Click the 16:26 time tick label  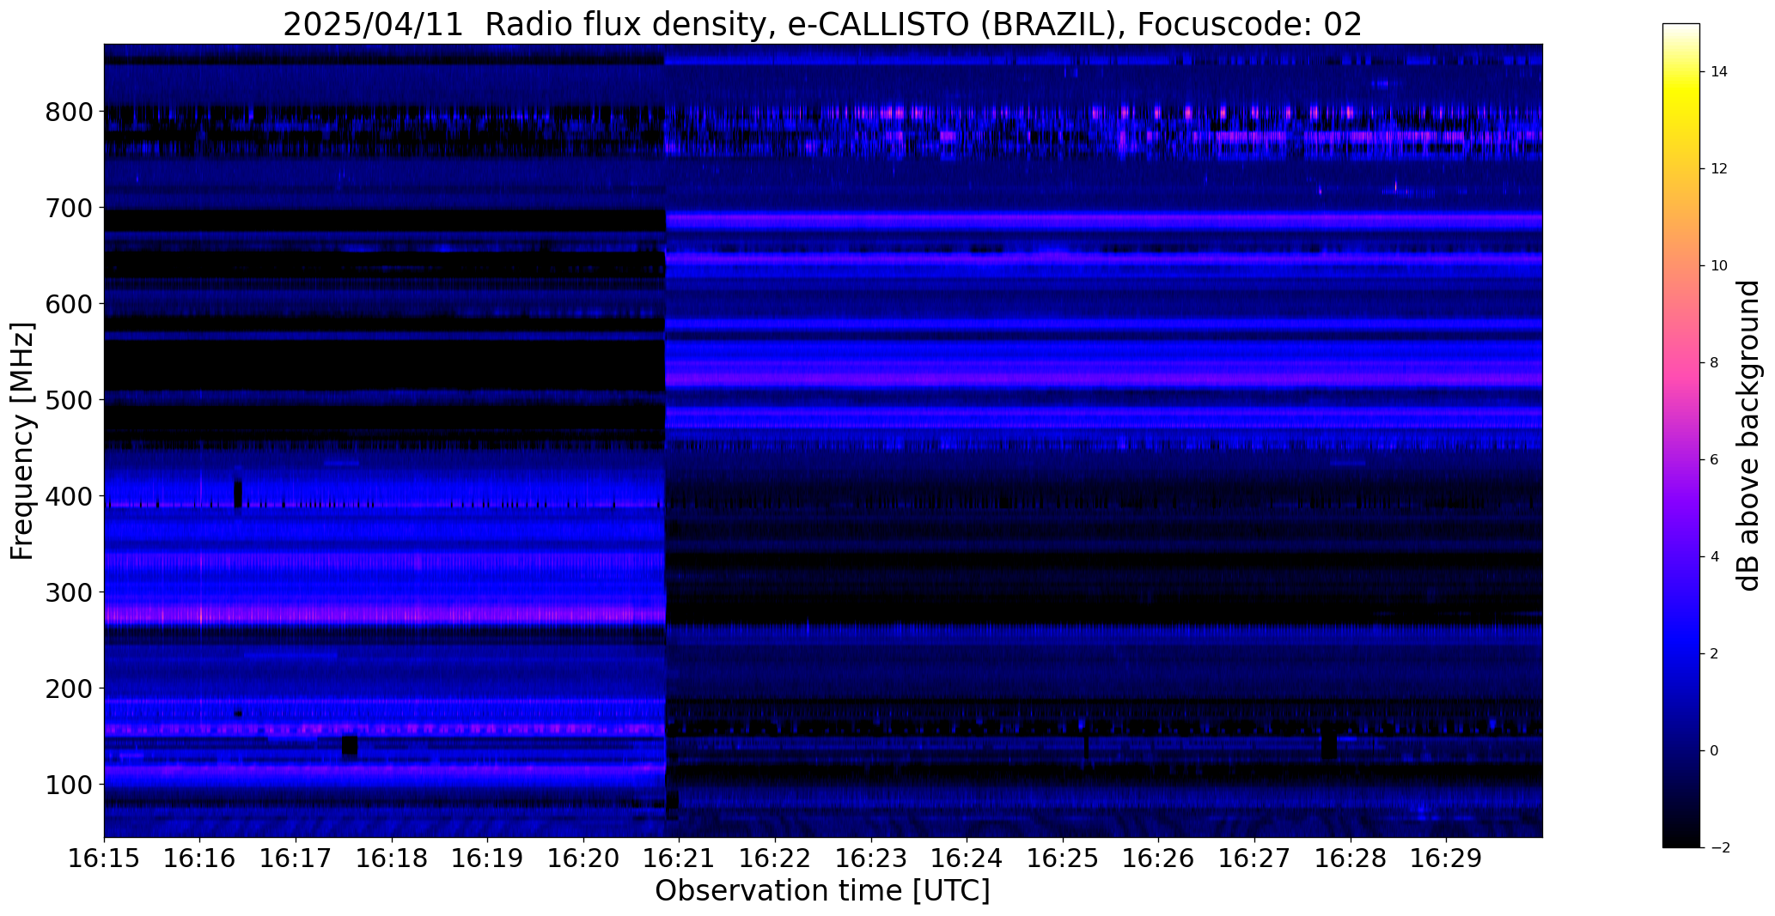coord(1159,859)
